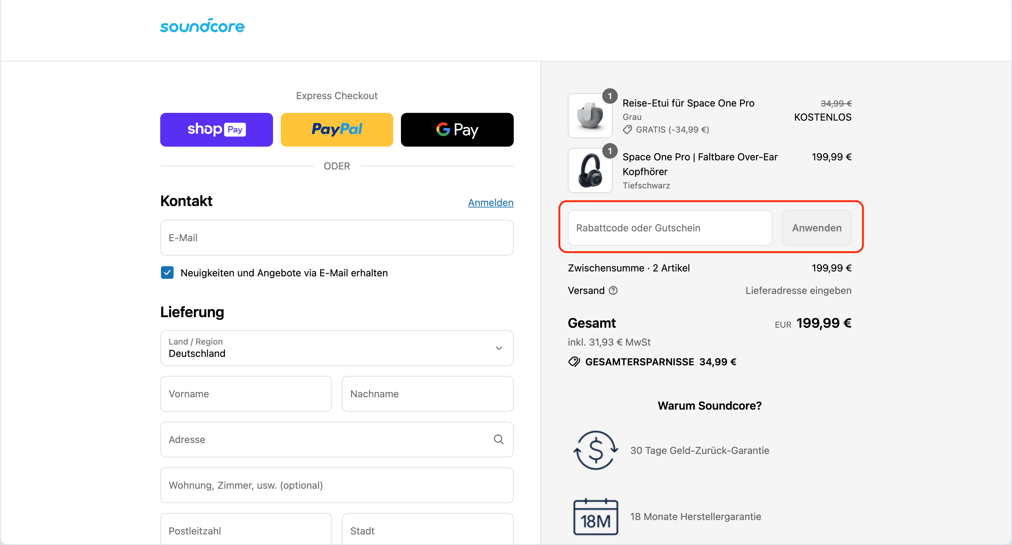Click the Anwenden discount button
Screen dimensions: 1012x545
tap(817, 228)
